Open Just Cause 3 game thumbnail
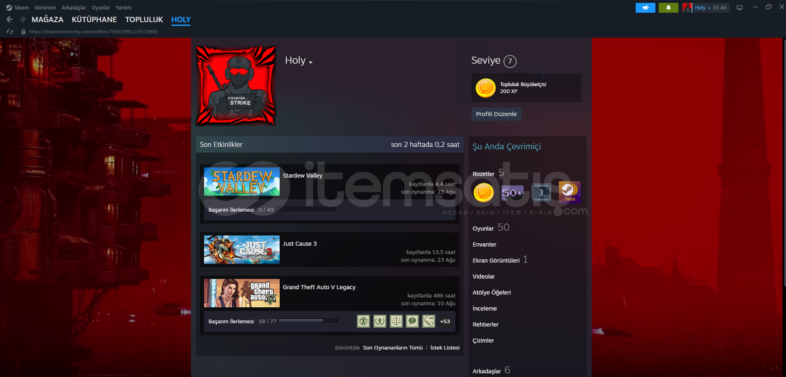Image resolution: width=786 pixels, height=377 pixels. (242, 249)
